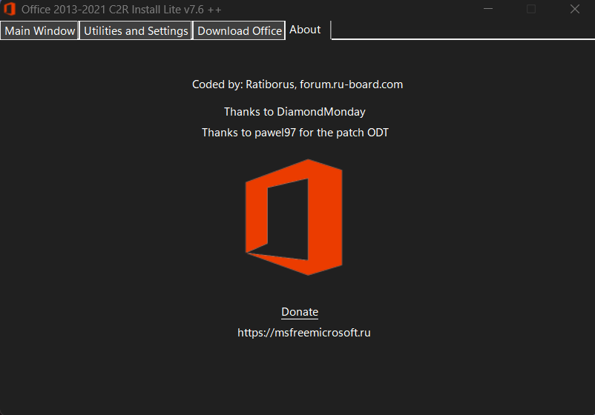Open the Donate link

point(300,312)
